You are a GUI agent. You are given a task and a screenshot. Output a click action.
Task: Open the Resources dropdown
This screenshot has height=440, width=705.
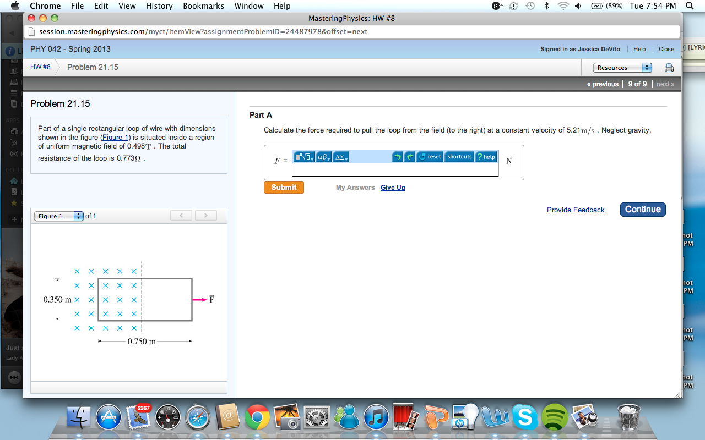[x=622, y=67]
